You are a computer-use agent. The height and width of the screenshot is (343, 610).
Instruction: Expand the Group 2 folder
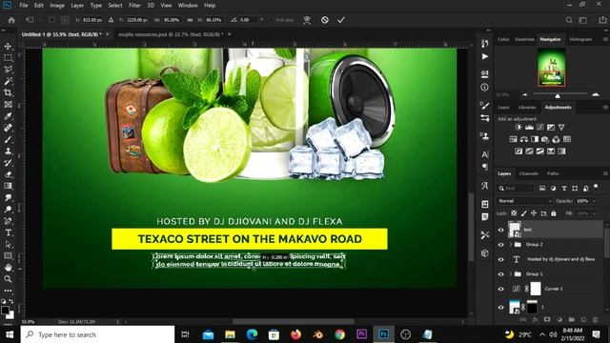(x=511, y=245)
